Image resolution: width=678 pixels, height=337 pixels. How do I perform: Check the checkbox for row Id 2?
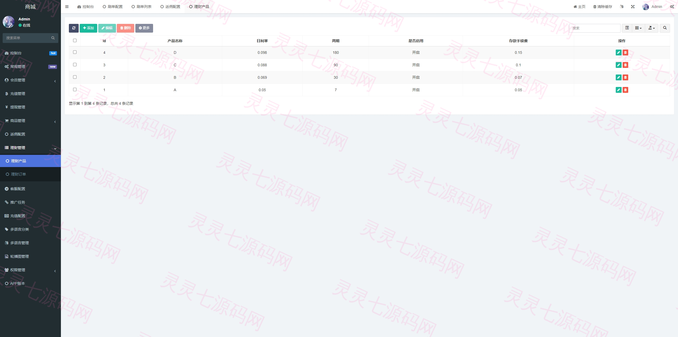click(75, 77)
